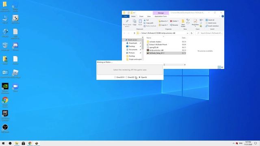Click the navigation pane vertical scrollbar

point(143,44)
